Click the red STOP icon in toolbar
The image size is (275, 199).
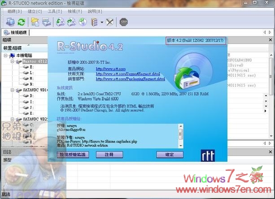coord(123,22)
